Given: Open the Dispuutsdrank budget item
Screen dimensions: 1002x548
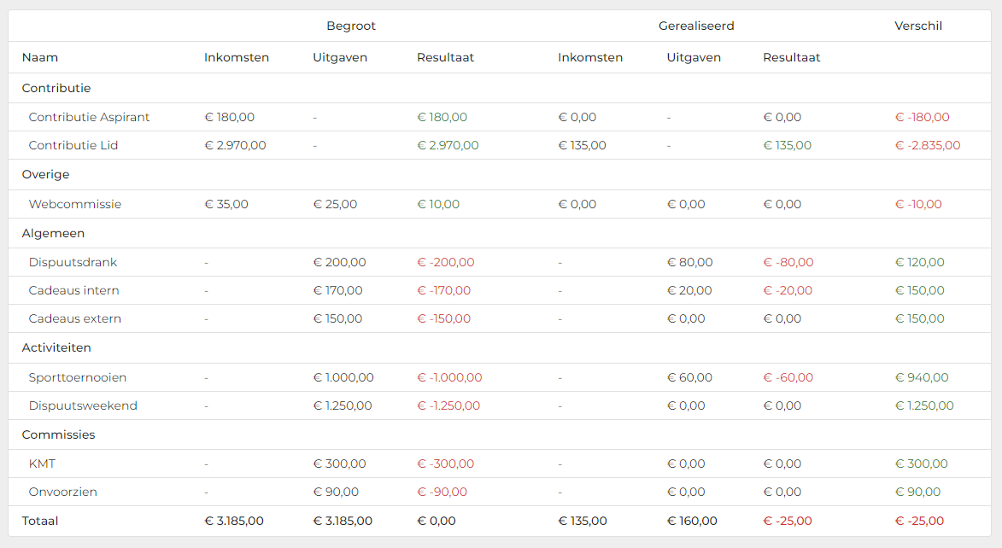Looking at the screenshot, I should click(x=73, y=262).
